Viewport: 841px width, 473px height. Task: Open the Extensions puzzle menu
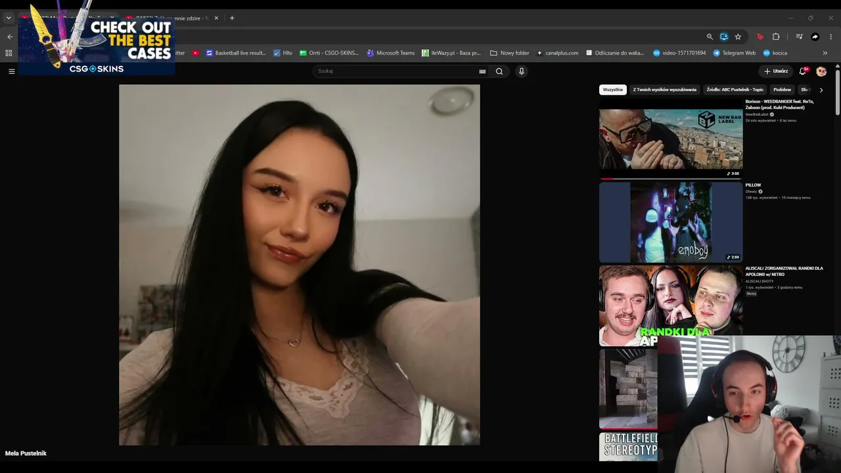(776, 37)
